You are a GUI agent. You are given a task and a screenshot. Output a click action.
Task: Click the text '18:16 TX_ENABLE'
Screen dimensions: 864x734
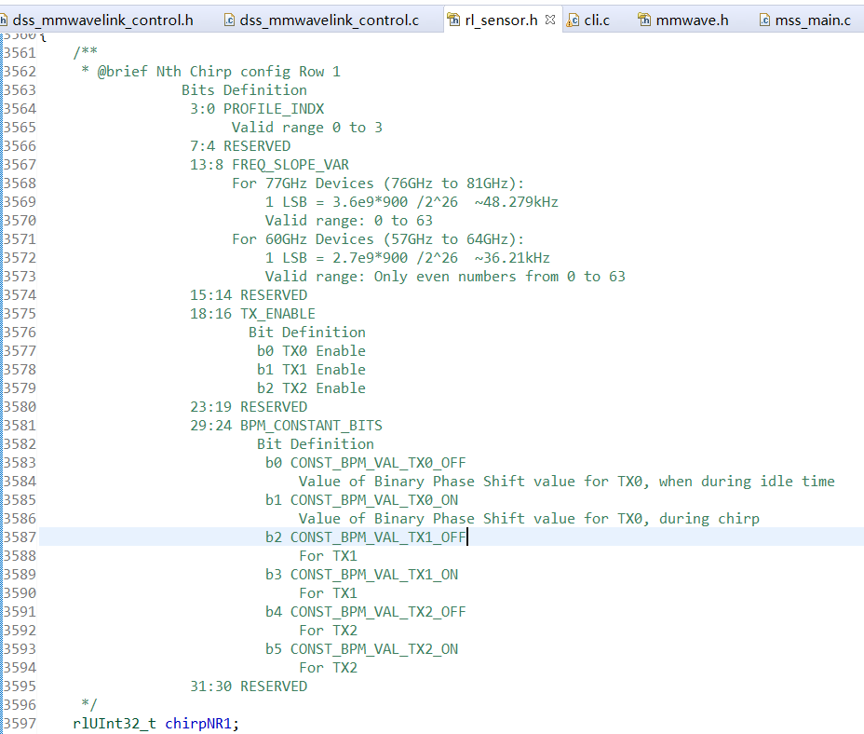(253, 314)
